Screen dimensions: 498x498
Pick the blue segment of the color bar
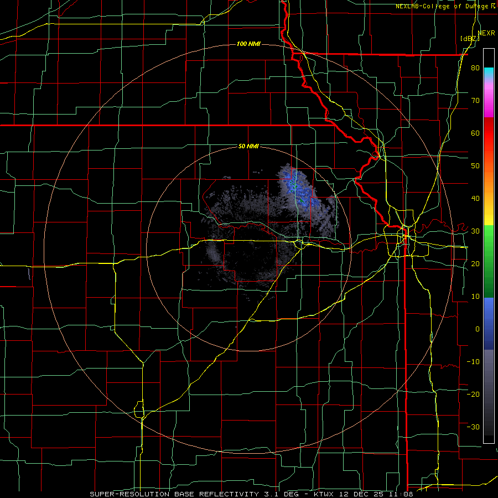(x=489, y=324)
